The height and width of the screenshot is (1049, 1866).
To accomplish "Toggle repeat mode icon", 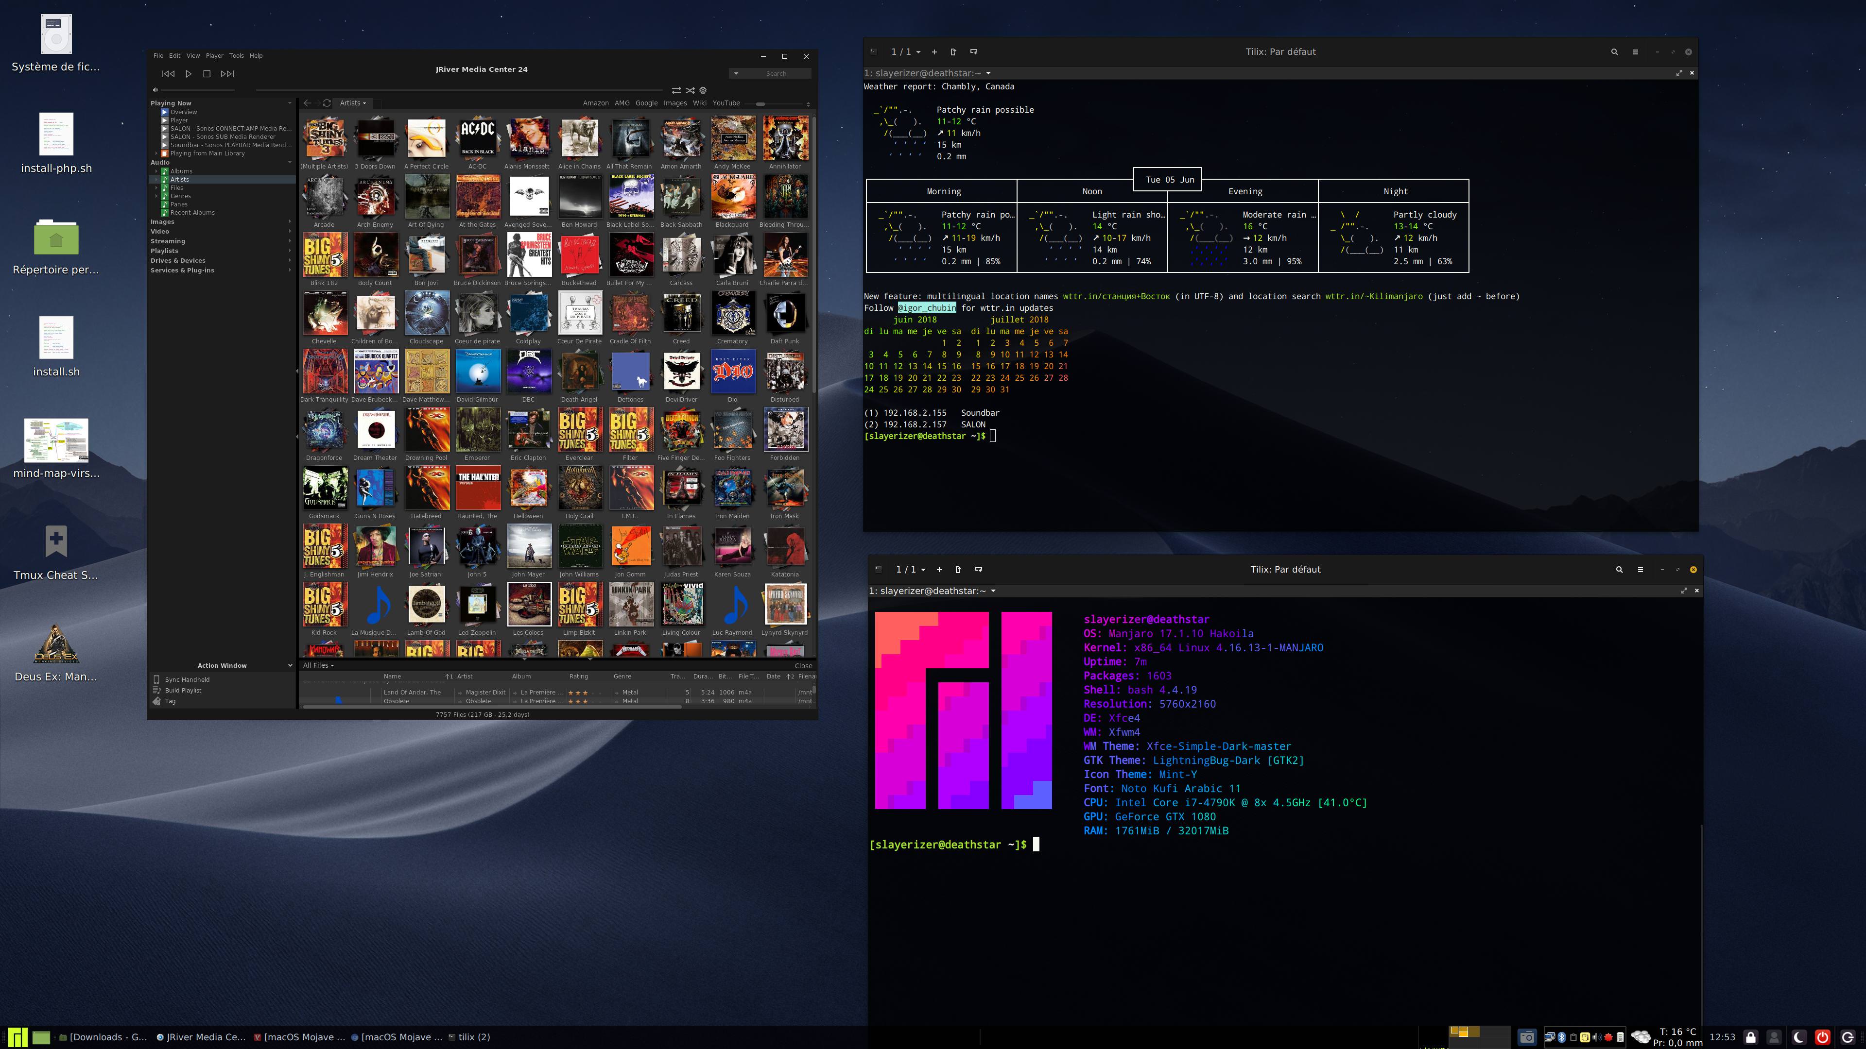I will tap(676, 90).
